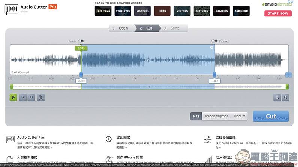Open the TEMPLATES ad tile
This screenshot has height=167, width=298.
pos(123,11)
